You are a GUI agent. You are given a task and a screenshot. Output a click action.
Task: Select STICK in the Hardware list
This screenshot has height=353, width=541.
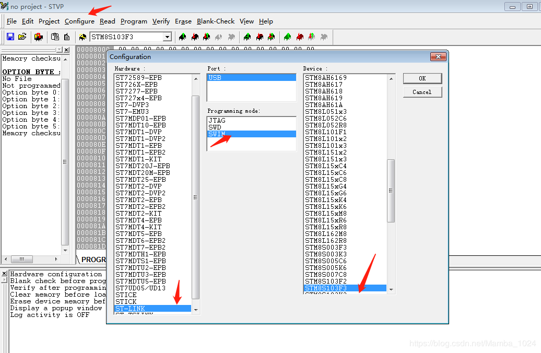click(x=152, y=302)
